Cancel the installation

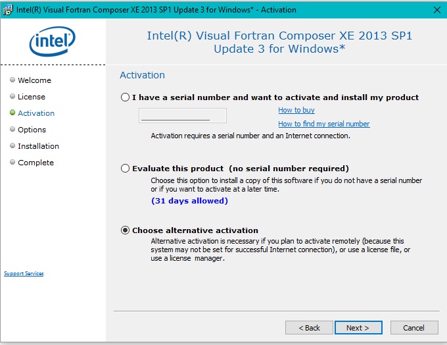[x=414, y=328]
